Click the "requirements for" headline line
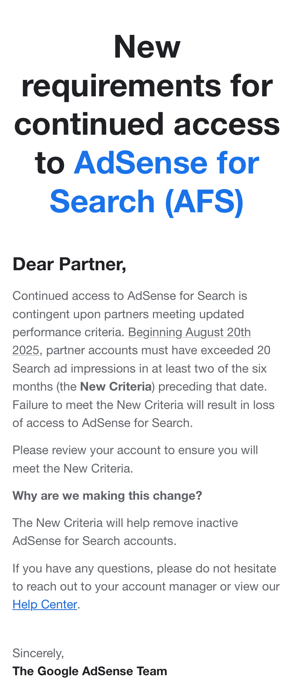The image size is (290, 690). pos(147,86)
